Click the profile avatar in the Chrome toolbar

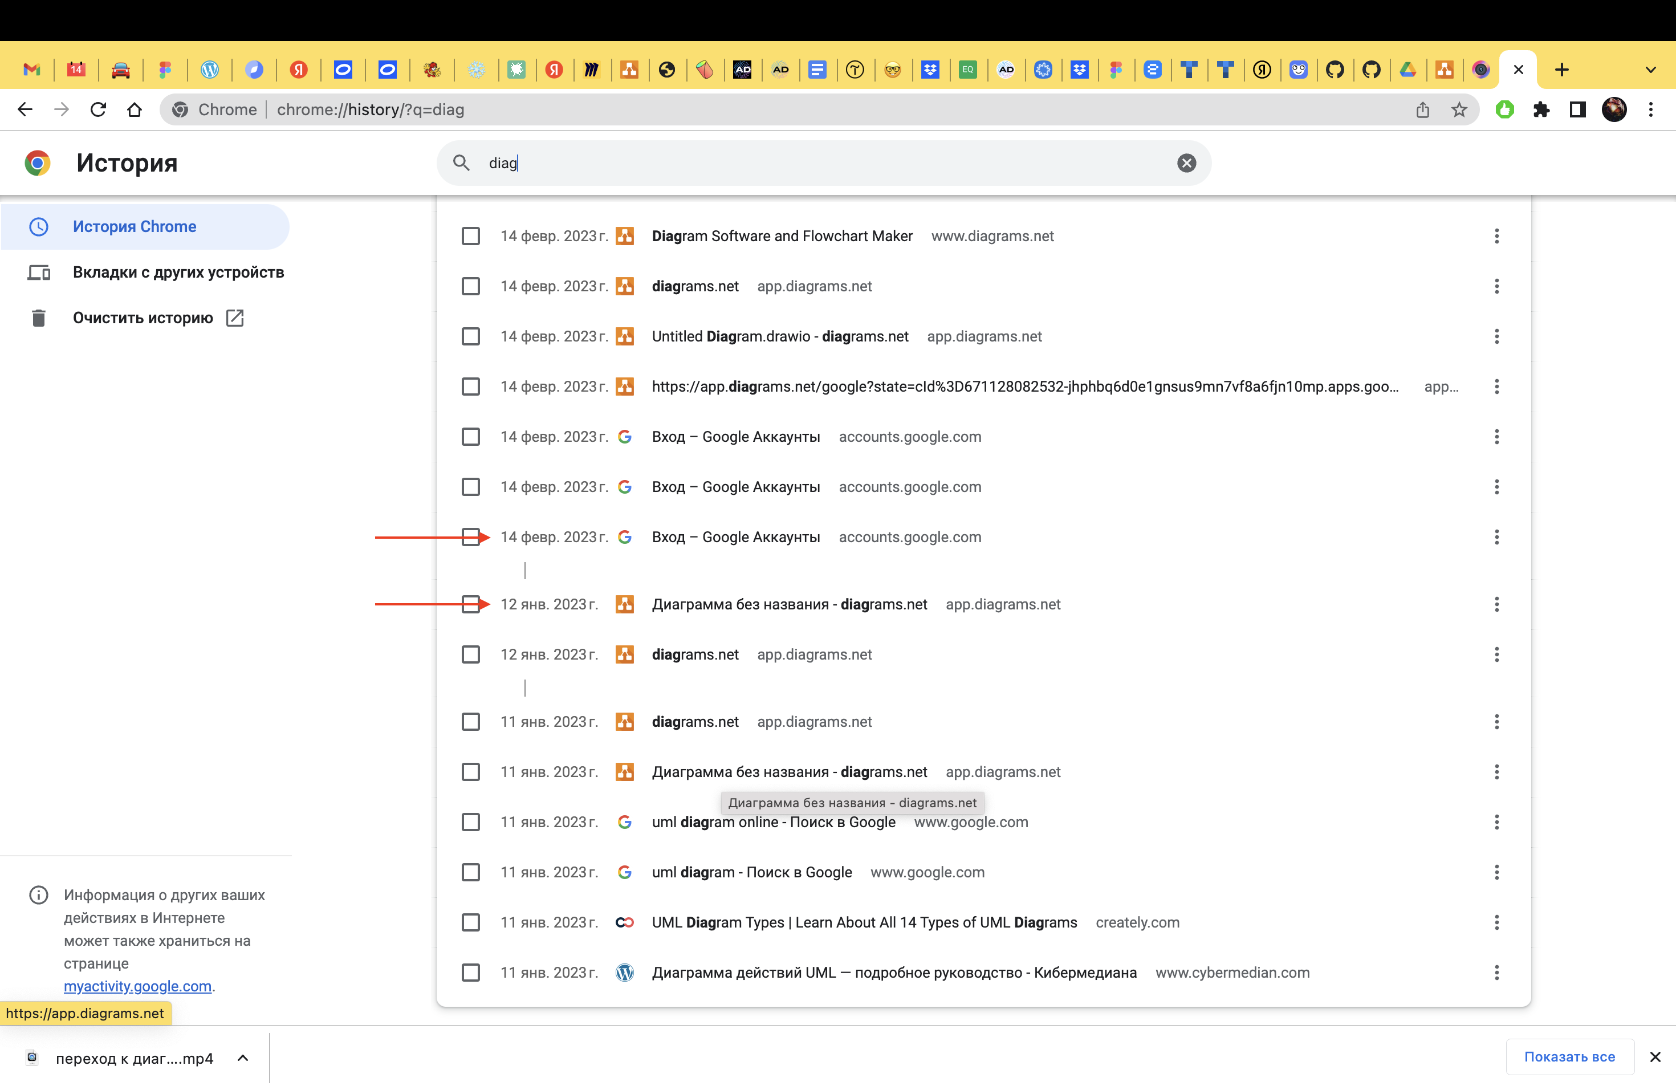click(x=1614, y=109)
